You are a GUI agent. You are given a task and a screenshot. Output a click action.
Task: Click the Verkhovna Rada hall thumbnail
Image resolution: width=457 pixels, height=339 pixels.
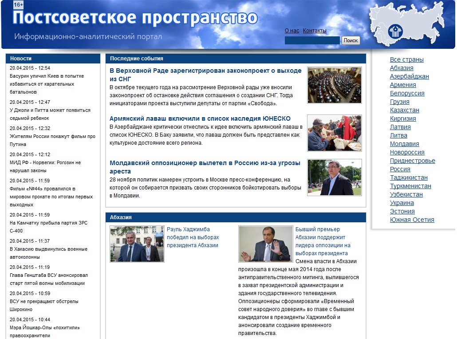[335, 85]
